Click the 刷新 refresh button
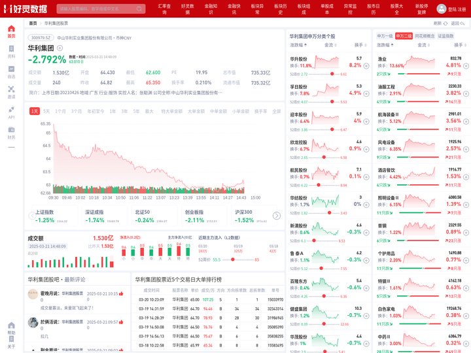The width and height of the screenshot is (471, 353). point(441,23)
